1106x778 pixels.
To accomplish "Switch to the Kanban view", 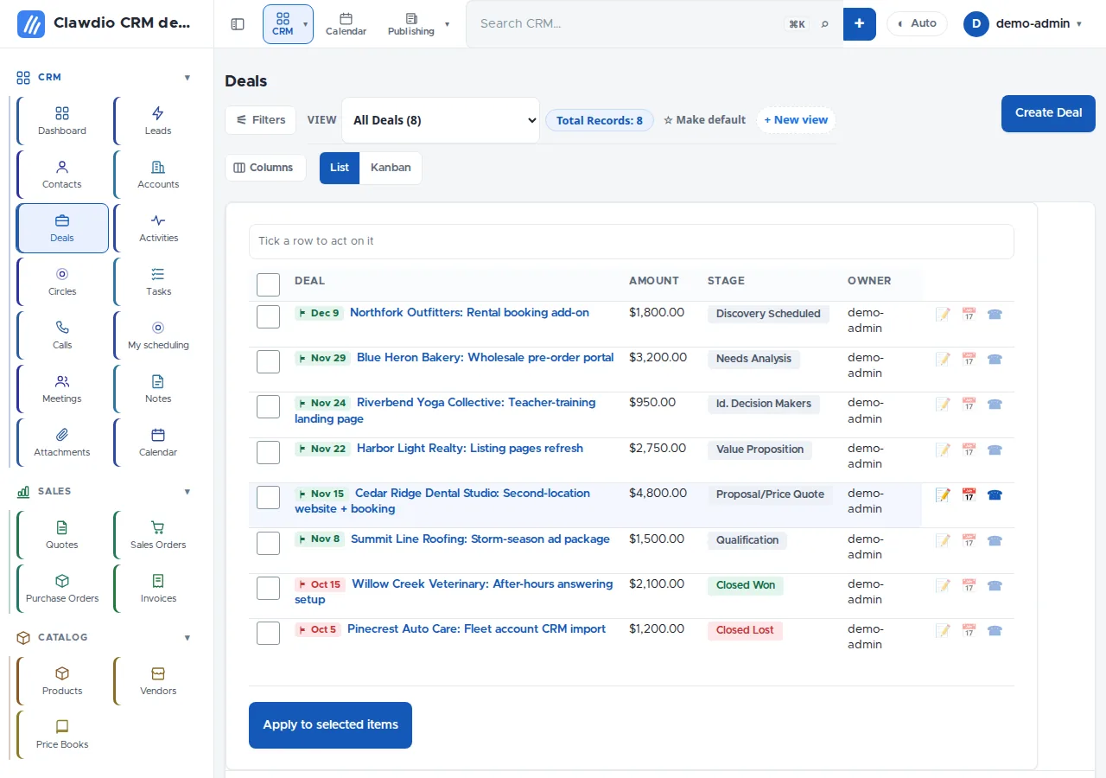I will (x=391, y=168).
